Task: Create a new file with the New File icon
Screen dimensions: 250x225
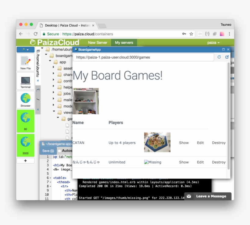Action: point(25,61)
